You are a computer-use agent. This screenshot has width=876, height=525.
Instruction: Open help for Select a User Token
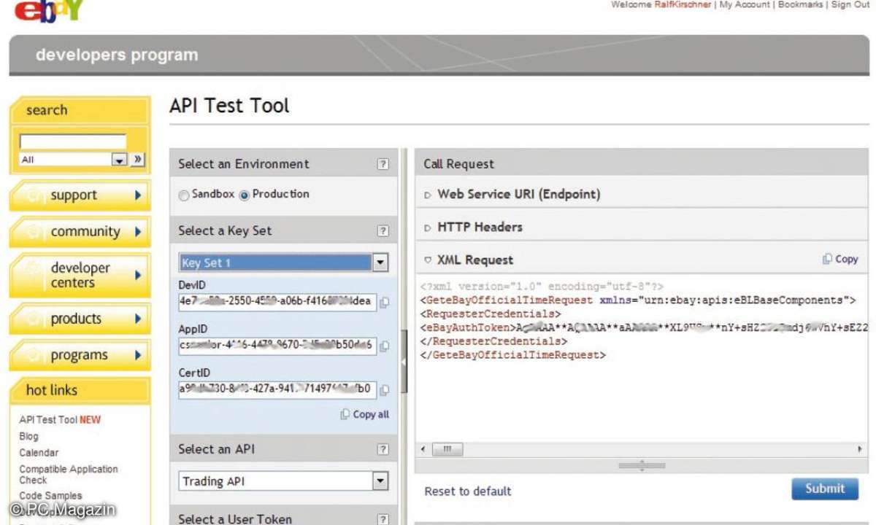383,519
